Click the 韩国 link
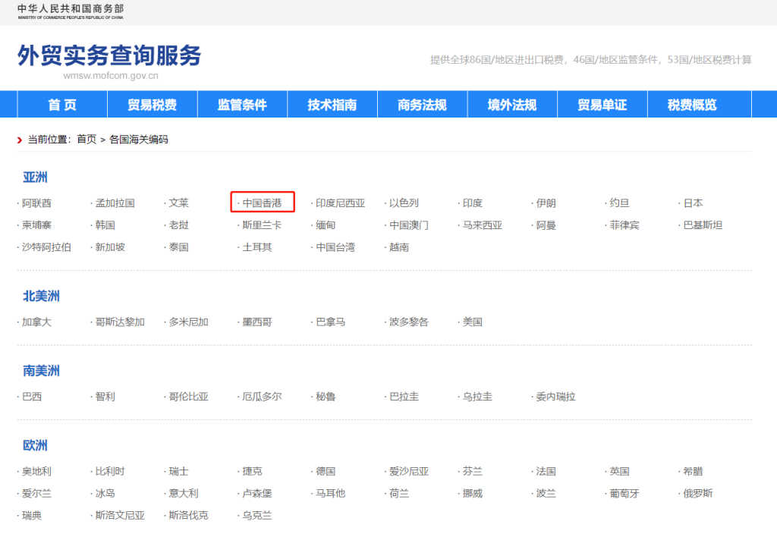 (x=105, y=225)
